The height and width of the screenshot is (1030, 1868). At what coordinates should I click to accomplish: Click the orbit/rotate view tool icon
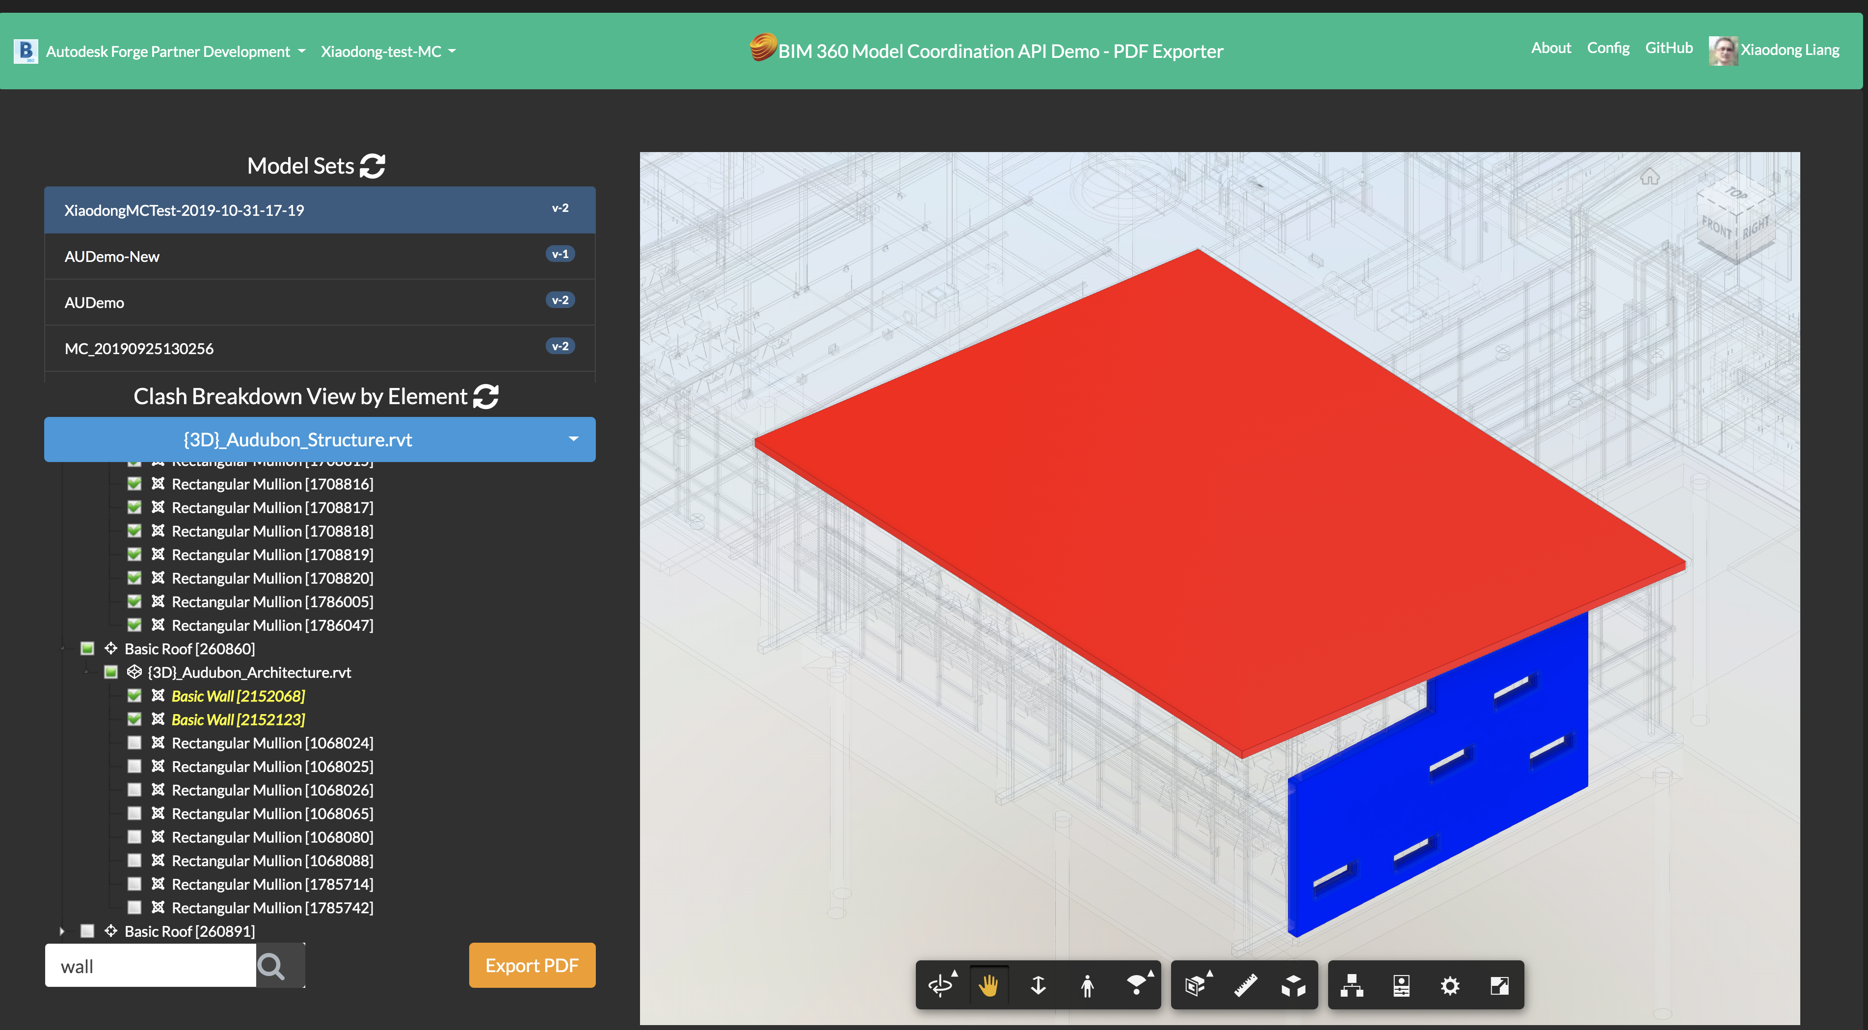[938, 984]
